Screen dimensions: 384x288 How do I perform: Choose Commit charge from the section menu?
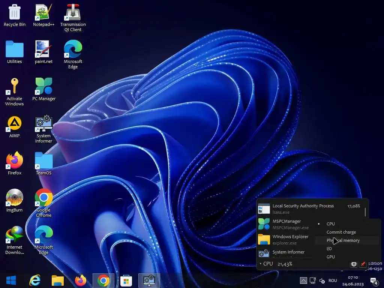tap(347, 232)
